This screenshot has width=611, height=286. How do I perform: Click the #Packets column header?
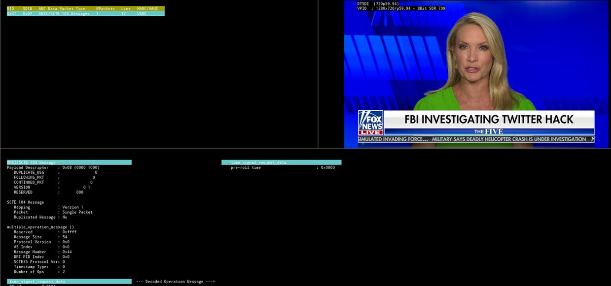[105, 8]
